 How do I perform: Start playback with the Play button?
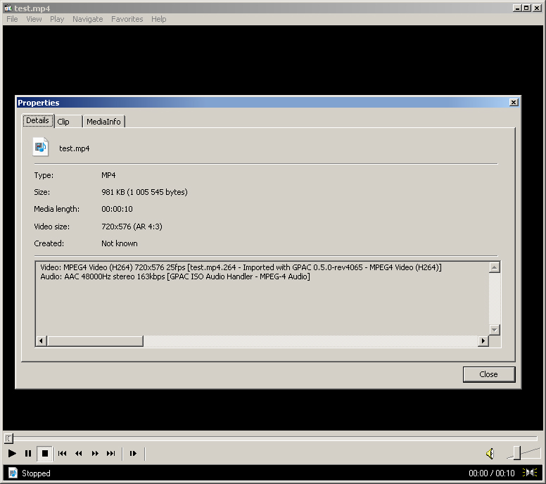tap(12, 453)
